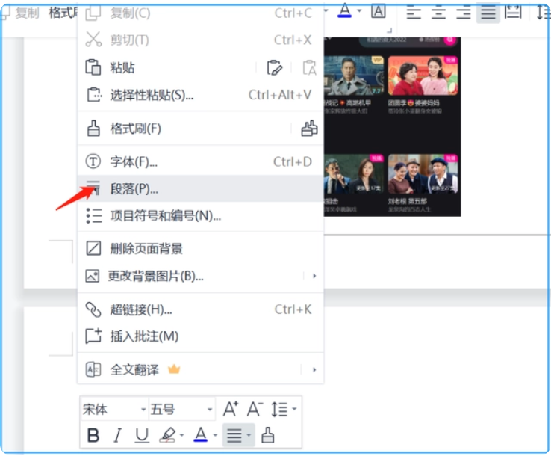
Task: Click the copy icon beside 复制(C)
Action: pyautogui.click(x=93, y=13)
